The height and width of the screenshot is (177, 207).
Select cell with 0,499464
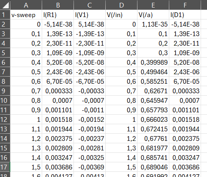point(153,72)
